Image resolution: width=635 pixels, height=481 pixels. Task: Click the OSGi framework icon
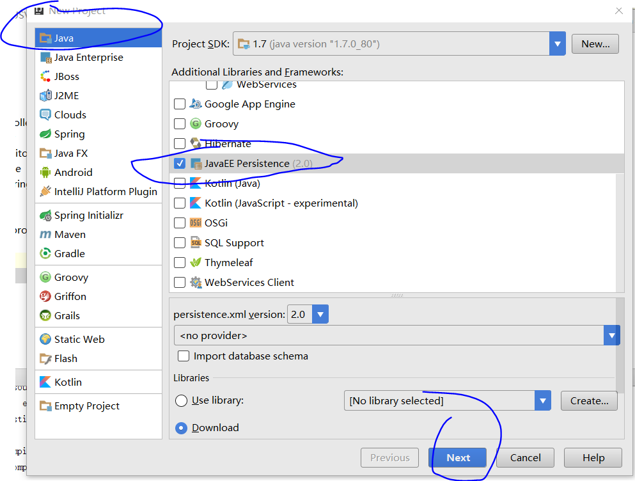tap(196, 223)
